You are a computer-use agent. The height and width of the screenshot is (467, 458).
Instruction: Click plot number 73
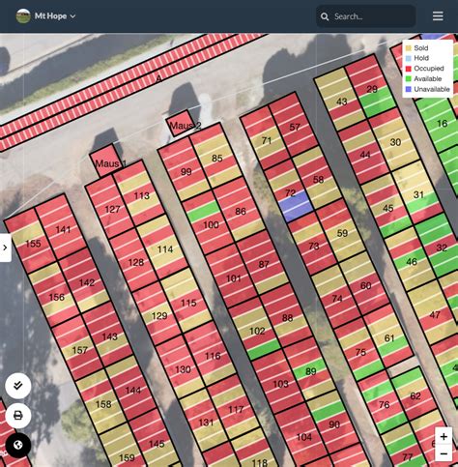(314, 247)
